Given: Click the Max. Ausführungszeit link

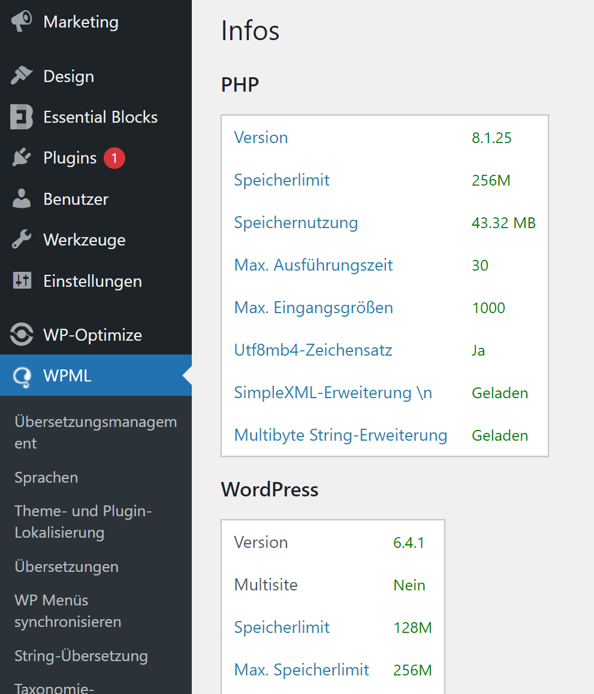Looking at the screenshot, I should coord(313,265).
